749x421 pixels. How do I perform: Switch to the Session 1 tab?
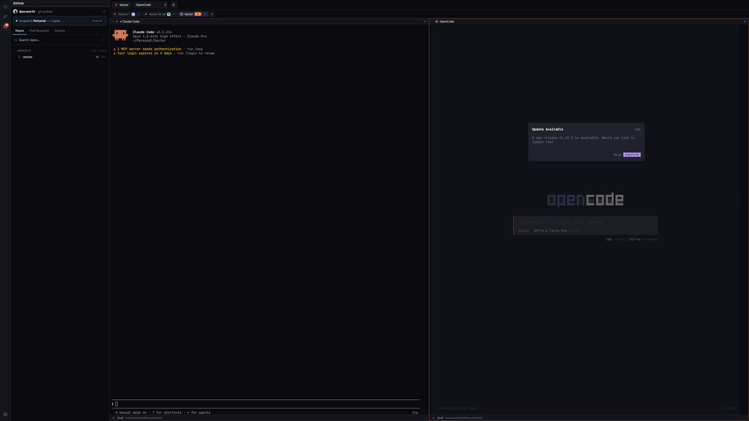(x=124, y=14)
